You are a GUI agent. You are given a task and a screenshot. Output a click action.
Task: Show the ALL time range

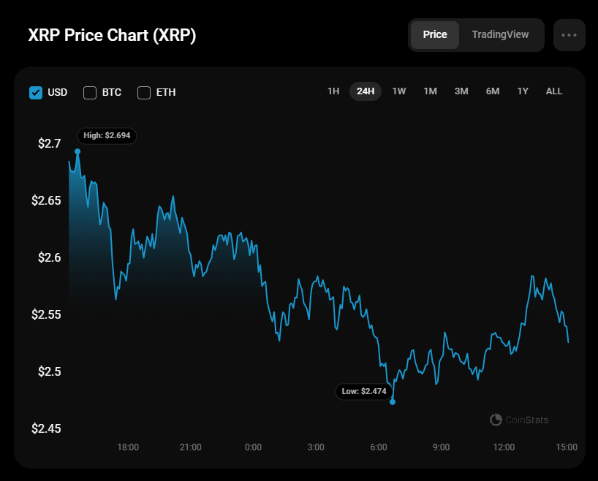click(554, 91)
